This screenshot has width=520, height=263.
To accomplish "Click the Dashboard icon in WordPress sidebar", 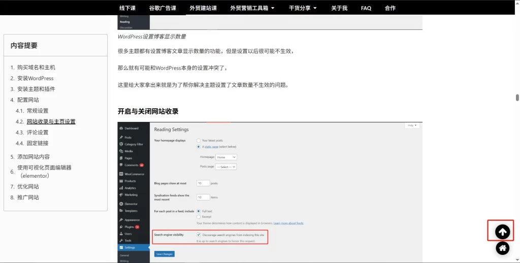I will (121, 128).
